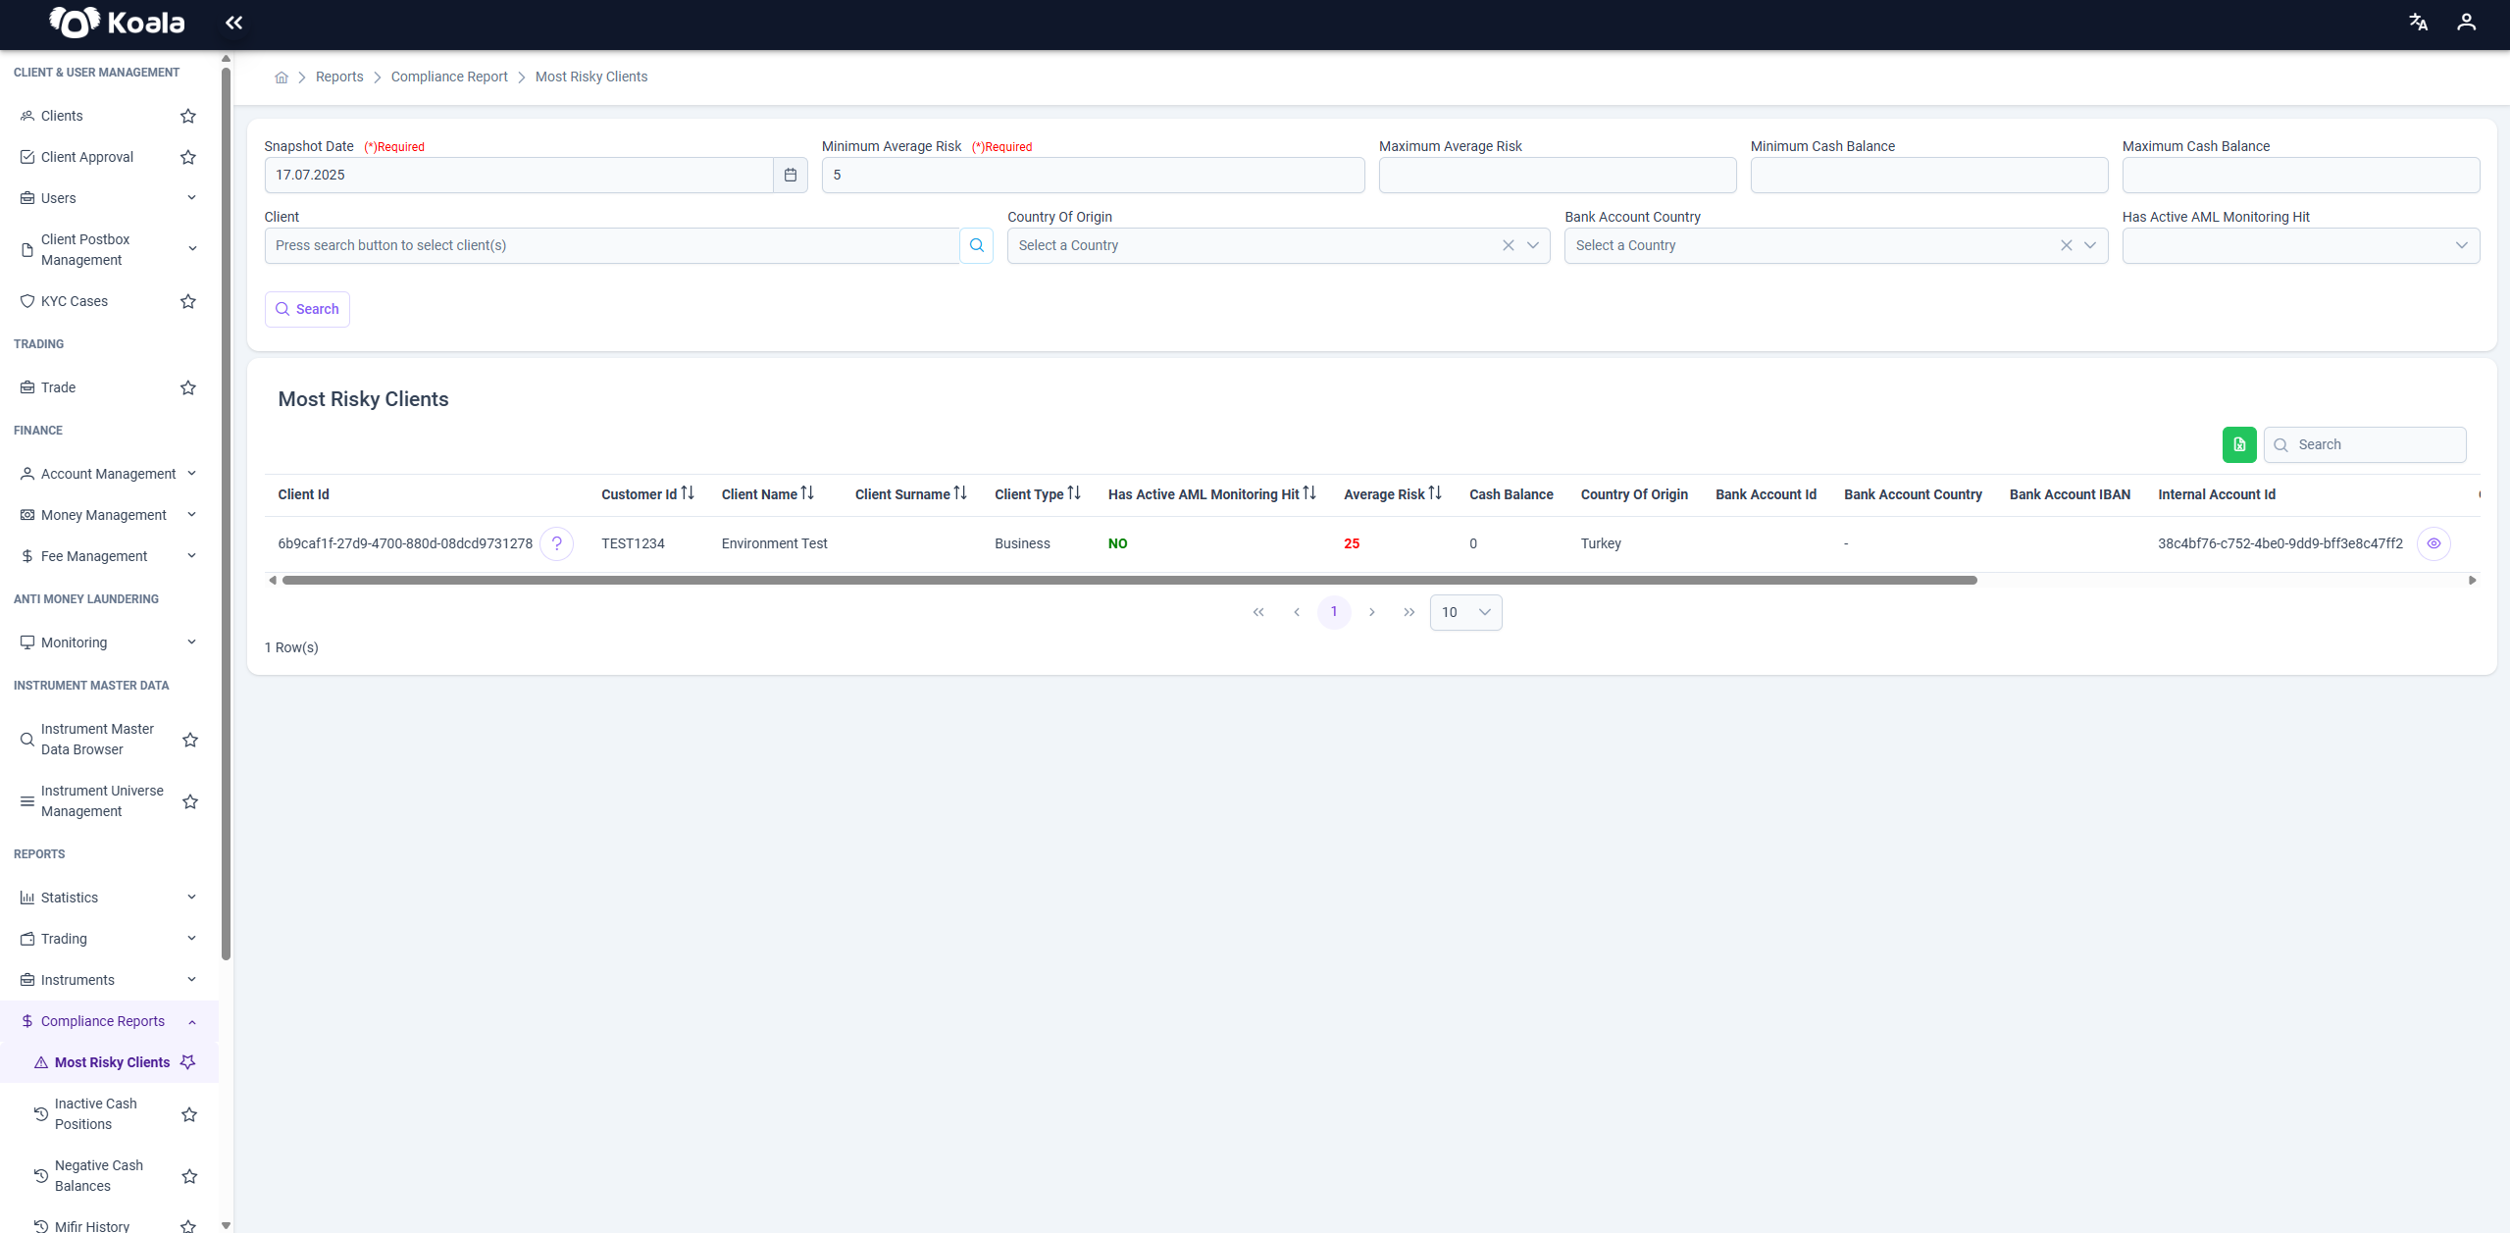Focus Maximum Cash Balance field

coord(2301,176)
